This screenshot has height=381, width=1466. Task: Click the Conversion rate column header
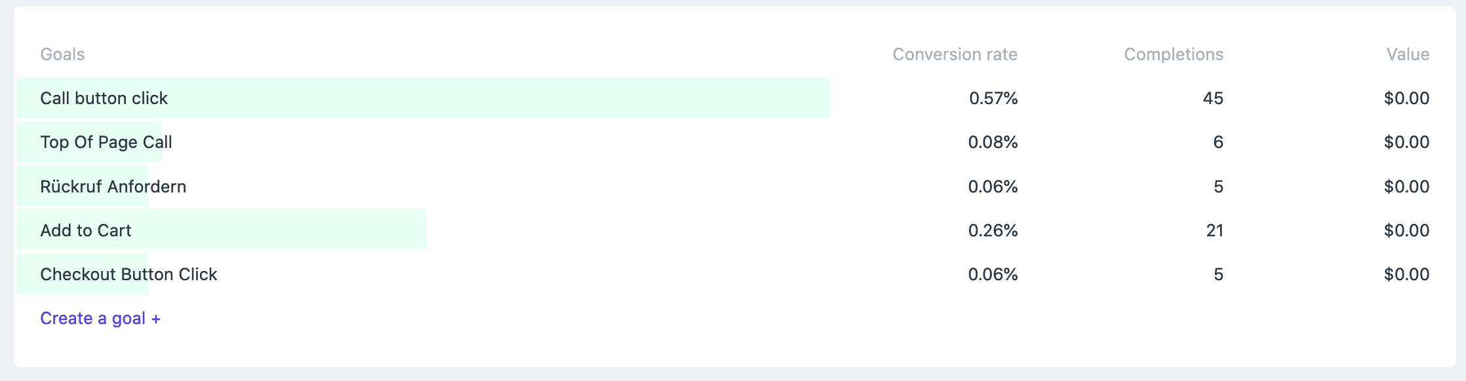pos(955,54)
